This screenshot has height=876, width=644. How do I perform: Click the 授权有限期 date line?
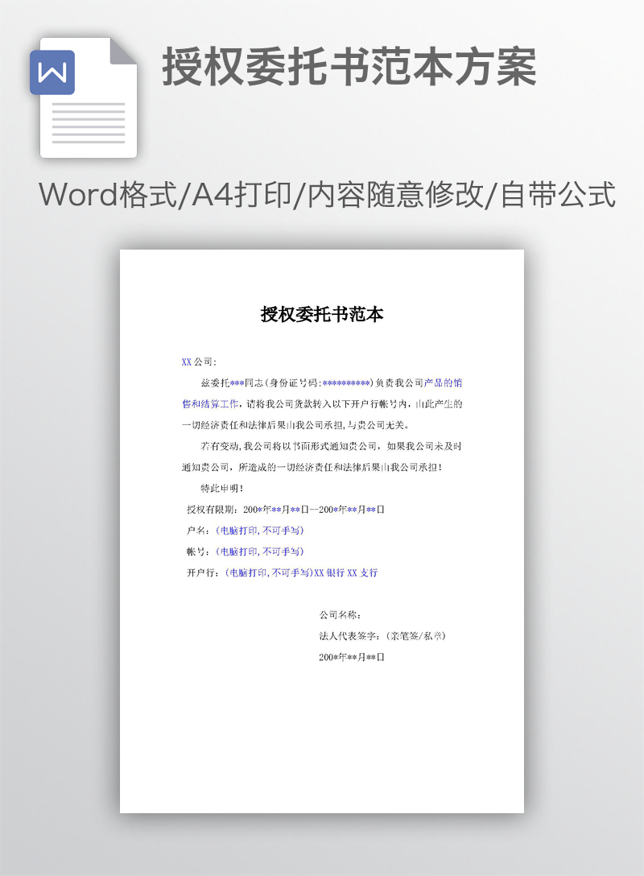286,510
